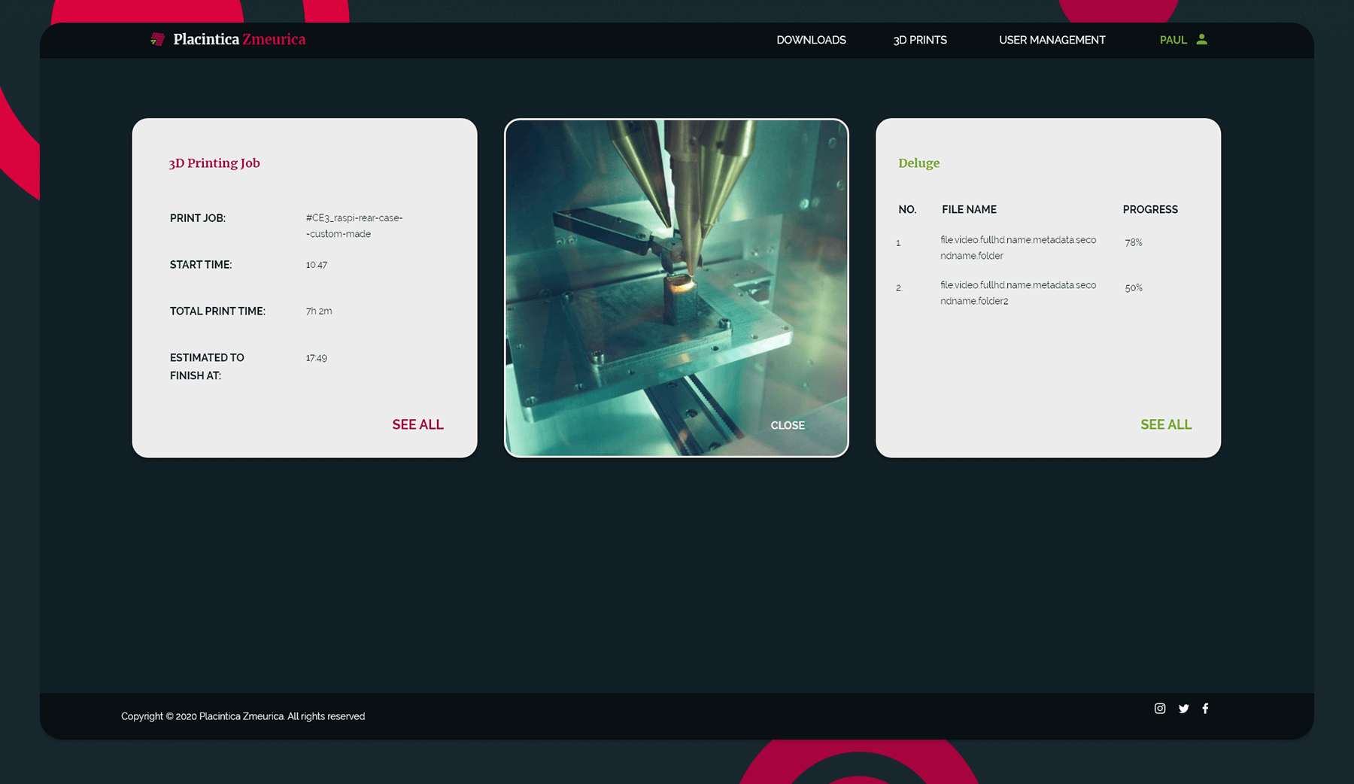The width and height of the screenshot is (1354, 784).
Task: Click the user profile icon next to PAUL
Action: pos(1201,39)
